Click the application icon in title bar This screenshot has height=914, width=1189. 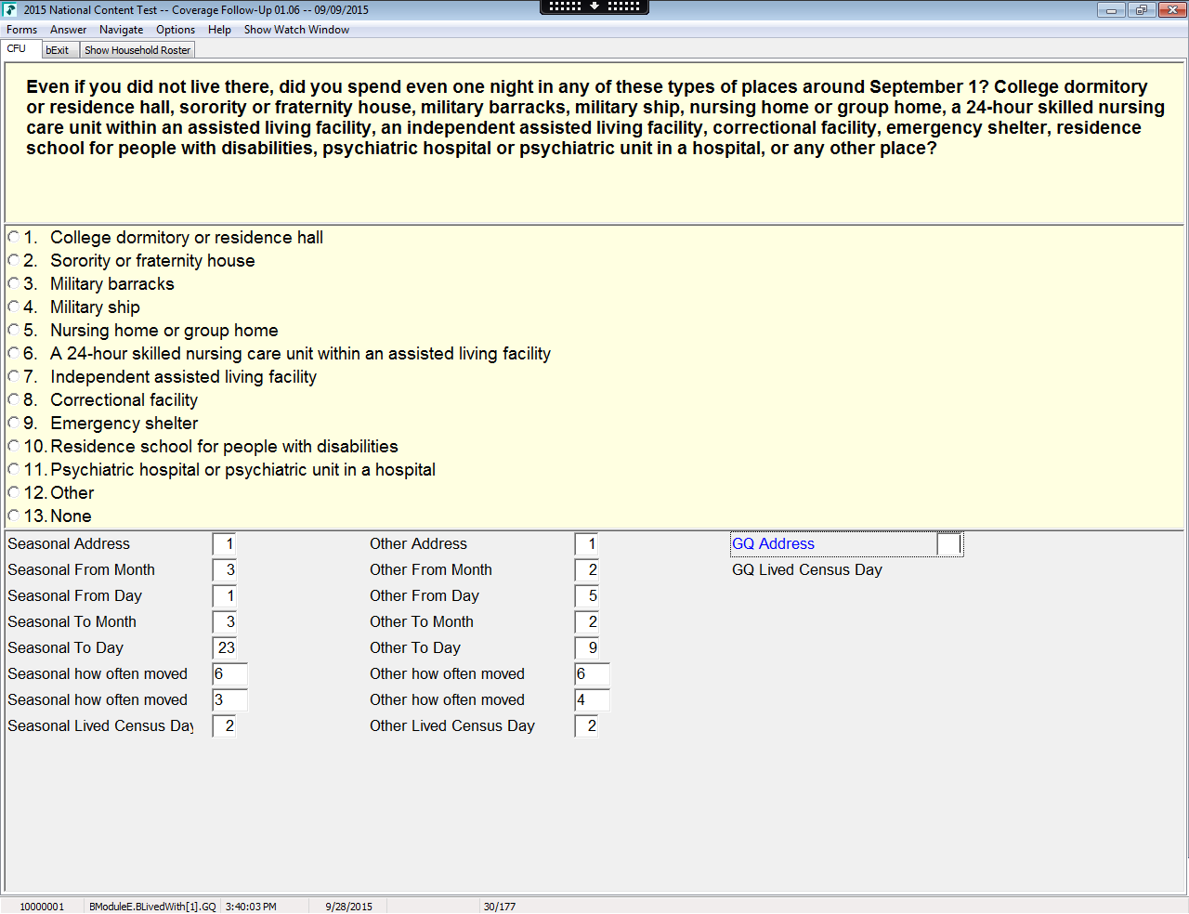coord(11,9)
